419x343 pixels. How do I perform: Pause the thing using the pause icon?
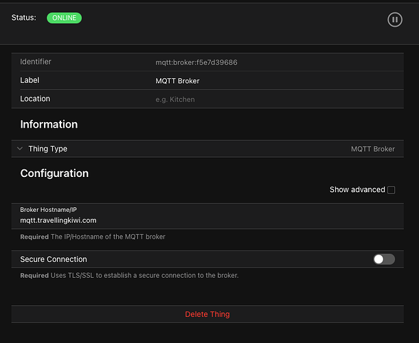pos(394,20)
